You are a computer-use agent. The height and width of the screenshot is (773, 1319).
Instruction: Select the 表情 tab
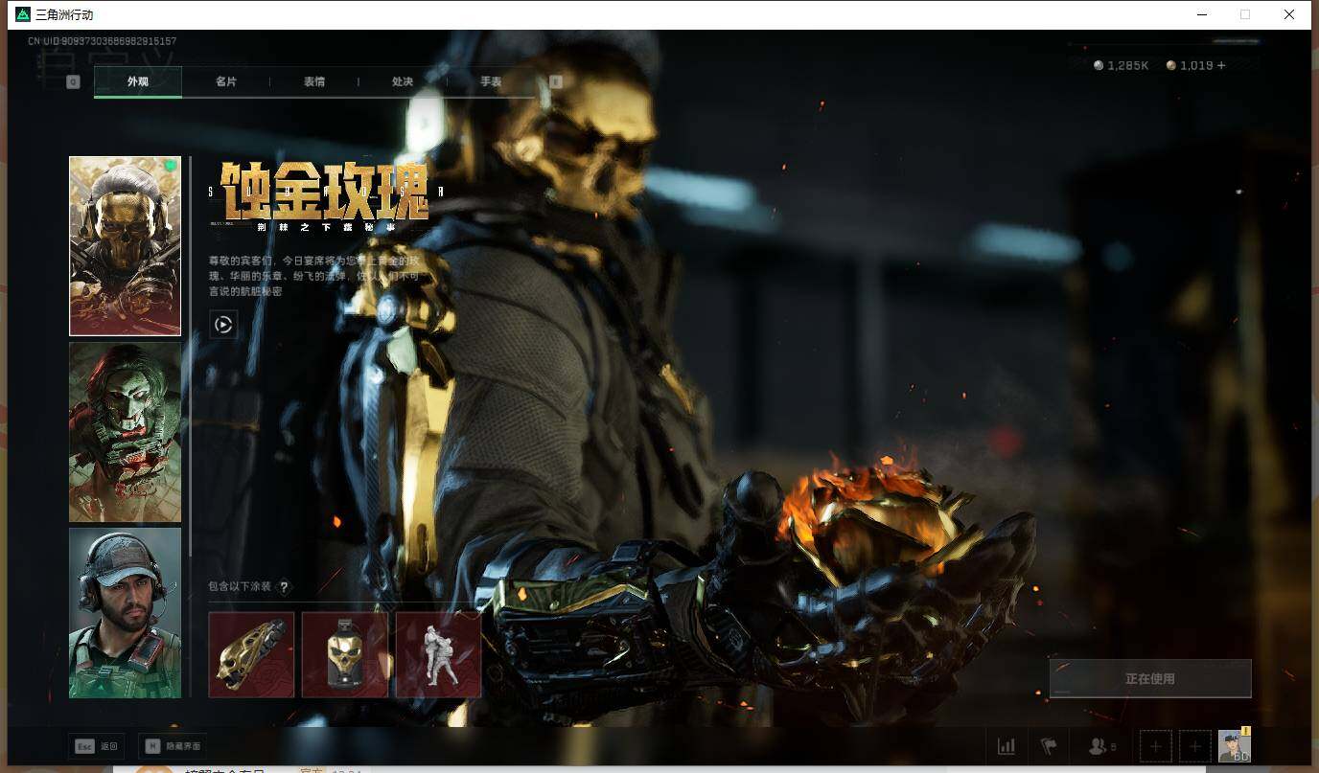pos(314,81)
